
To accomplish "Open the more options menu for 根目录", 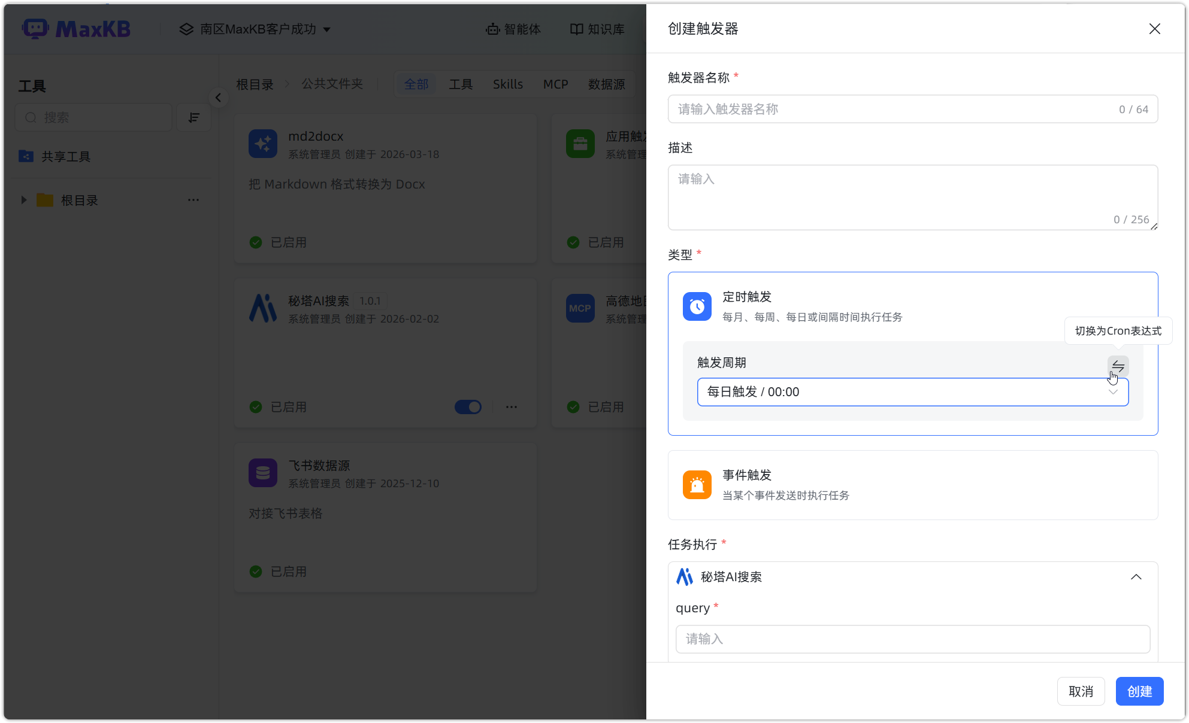I will (x=193, y=200).
